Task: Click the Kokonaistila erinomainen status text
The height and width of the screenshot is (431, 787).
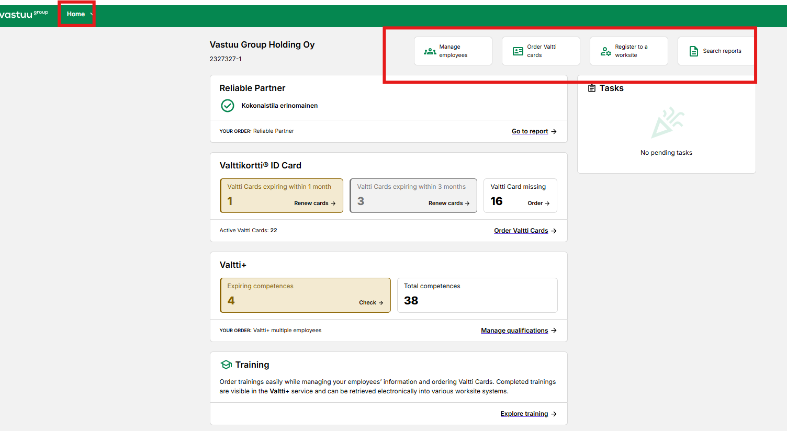Action: (279, 106)
